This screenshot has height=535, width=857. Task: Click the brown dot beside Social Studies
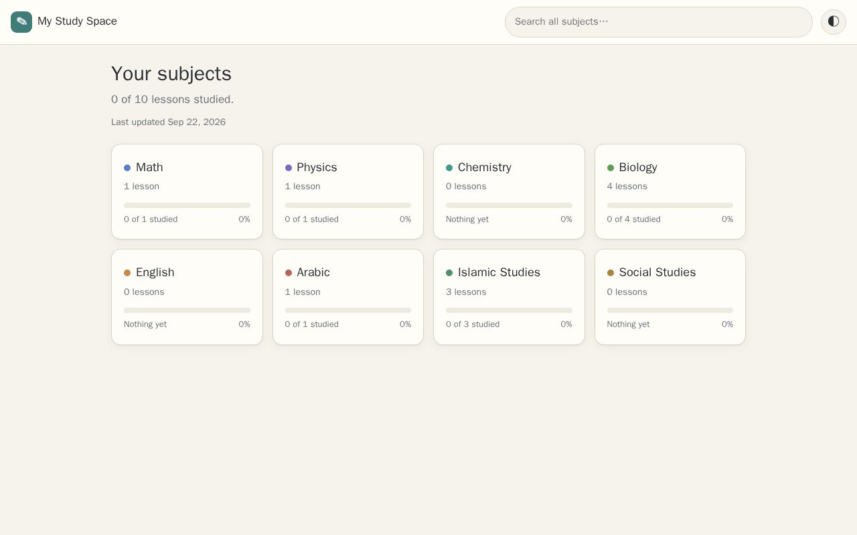point(611,273)
